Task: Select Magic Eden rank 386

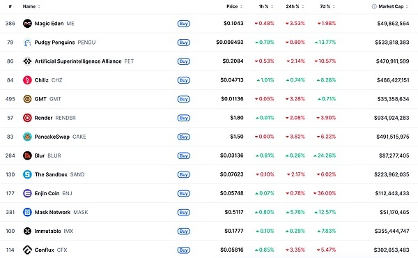Action: (x=10, y=24)
